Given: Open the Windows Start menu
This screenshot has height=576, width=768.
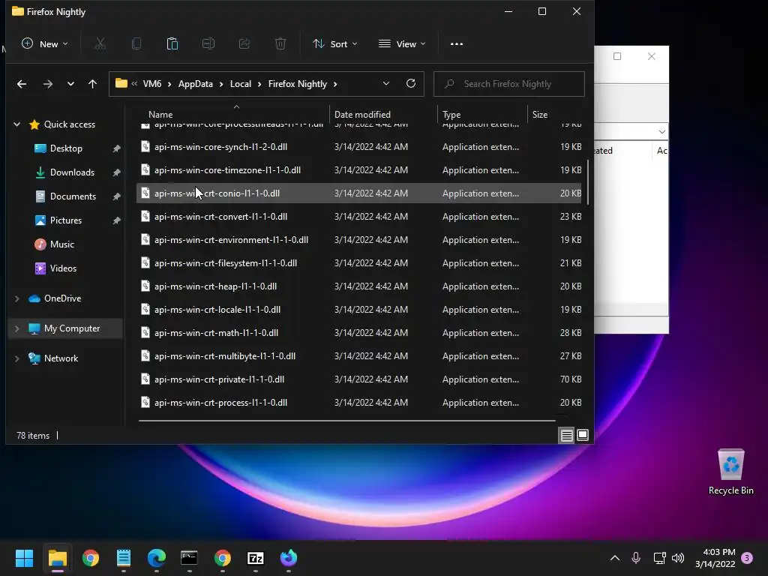Looking at the screenshot, I should point(24,558).
